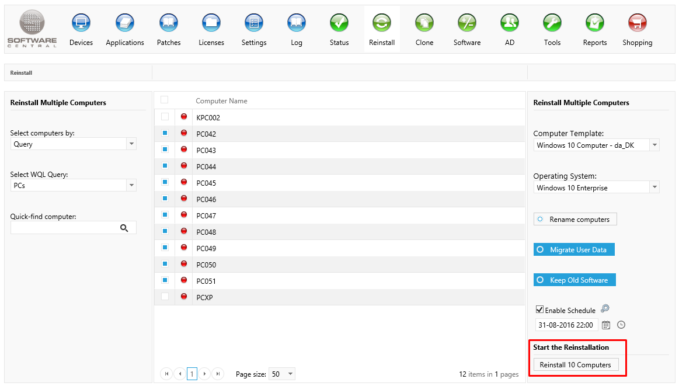Click the Reinstall 10 Computers button
The width and height of the screenshot is (679, 386).
[575, 365]
